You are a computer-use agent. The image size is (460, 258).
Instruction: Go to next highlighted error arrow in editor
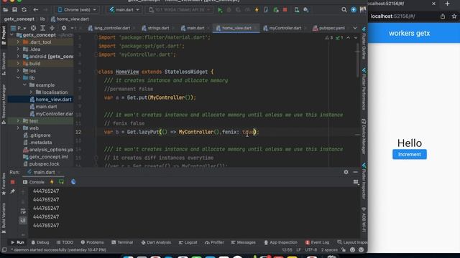point(355,38)
